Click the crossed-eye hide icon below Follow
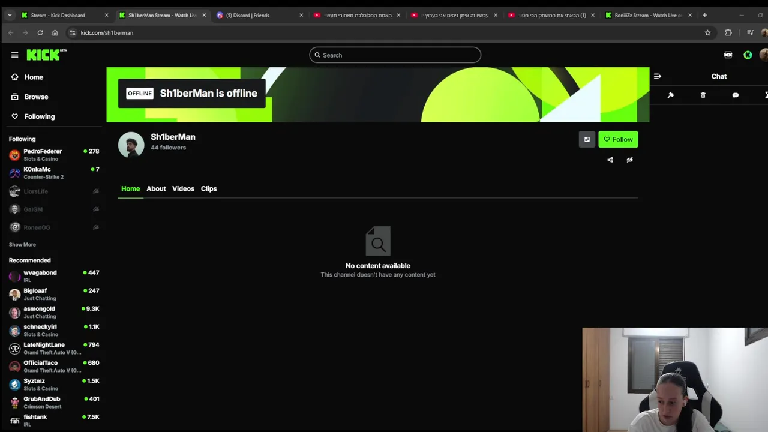Viewport: 768px width, 432px height. click(x=629, y=160)
